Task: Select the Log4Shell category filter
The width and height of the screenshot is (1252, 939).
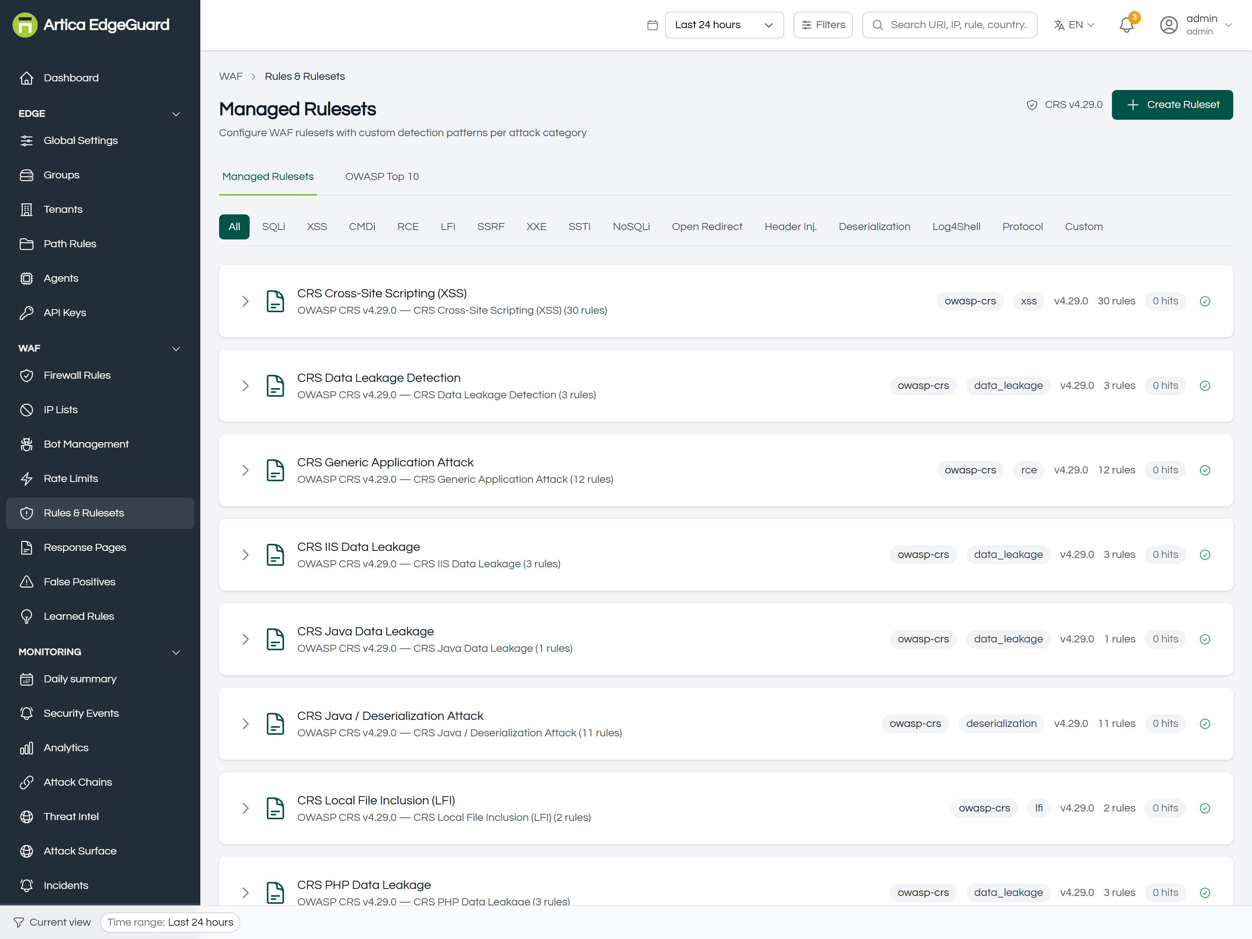Action: pos(956,227)
